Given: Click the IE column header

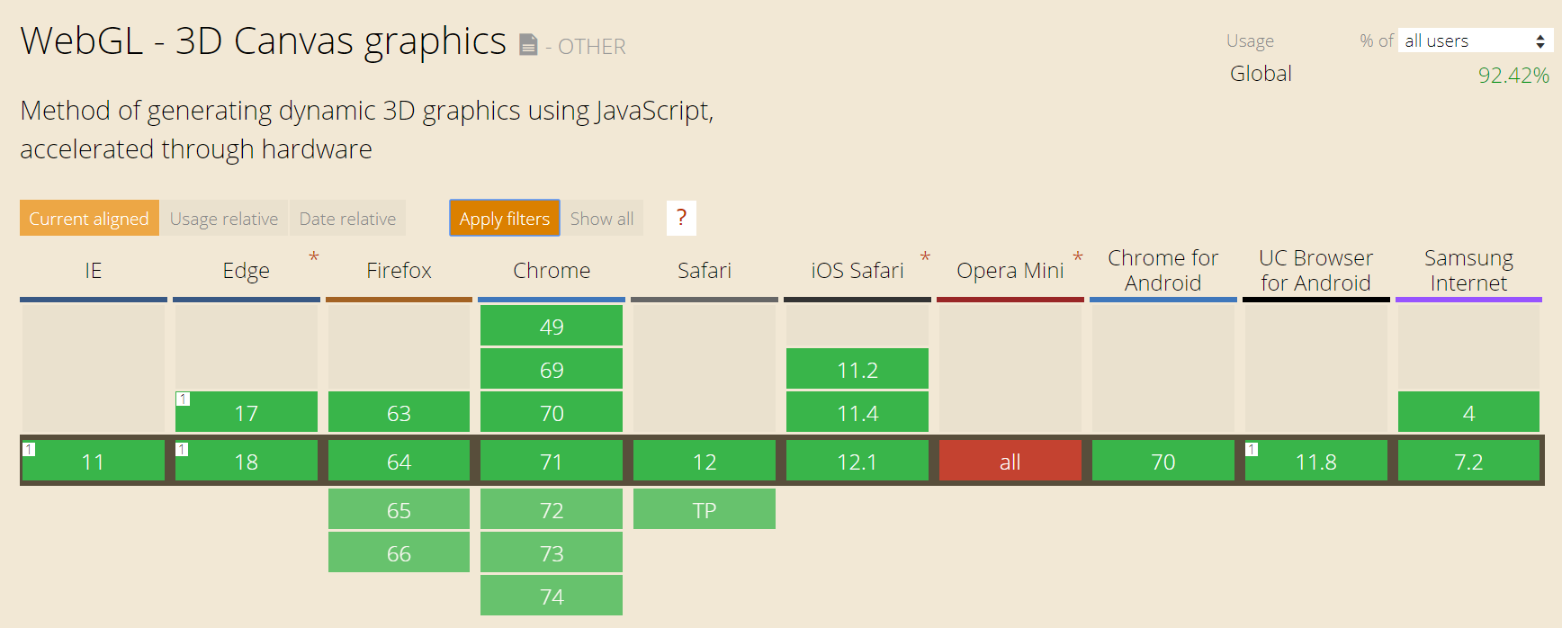Looking at the screenshot, I should (x=94, y=271).
